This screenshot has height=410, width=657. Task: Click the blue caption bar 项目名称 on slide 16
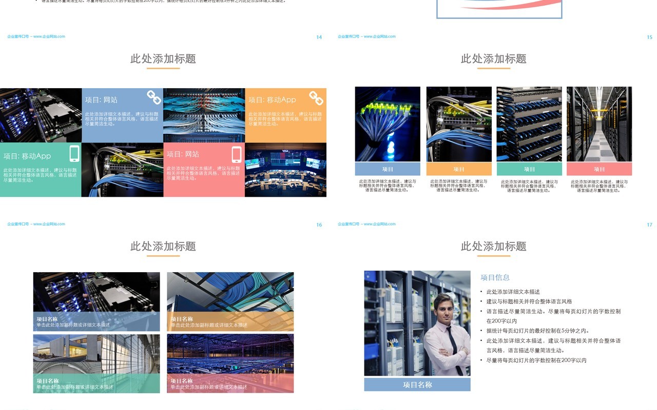click(96, 321)
